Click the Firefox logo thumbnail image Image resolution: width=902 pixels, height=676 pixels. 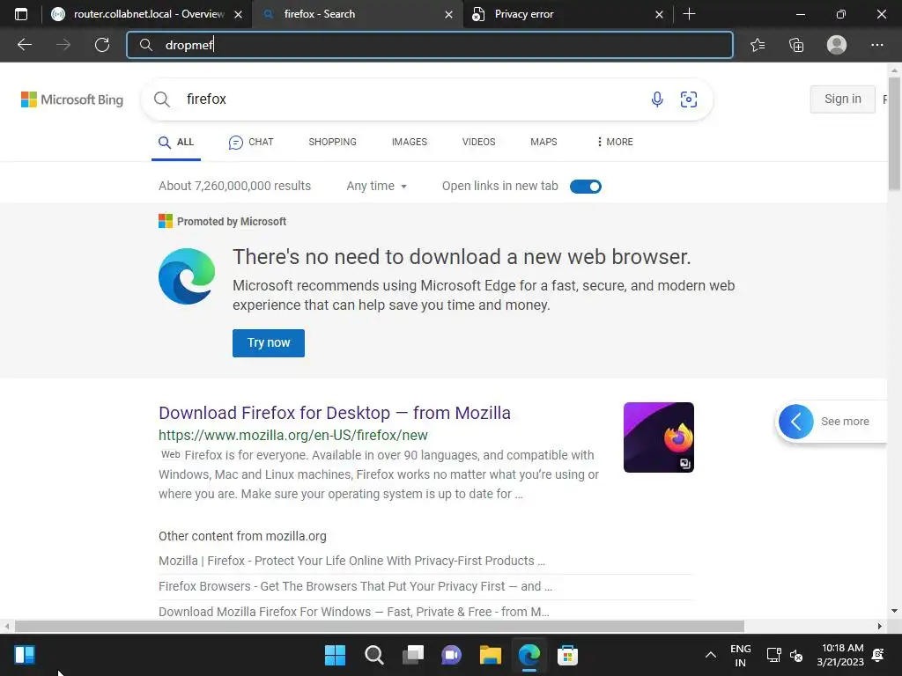coord(659,437)
